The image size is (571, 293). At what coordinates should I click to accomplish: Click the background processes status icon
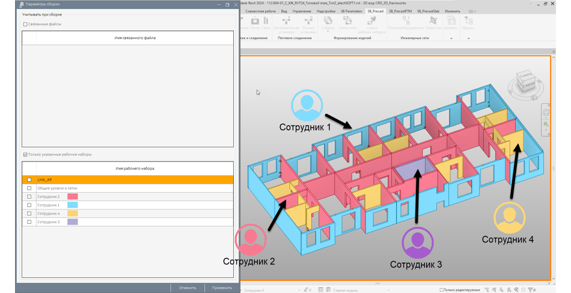[x=524, y=290]
